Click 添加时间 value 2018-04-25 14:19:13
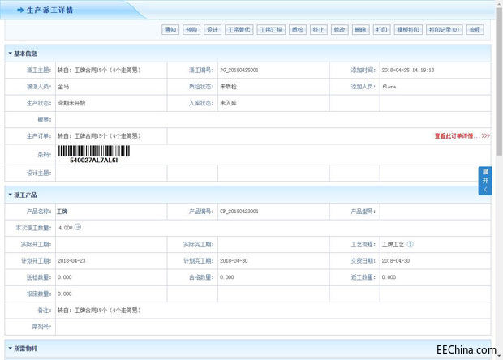 coord(408,71)
